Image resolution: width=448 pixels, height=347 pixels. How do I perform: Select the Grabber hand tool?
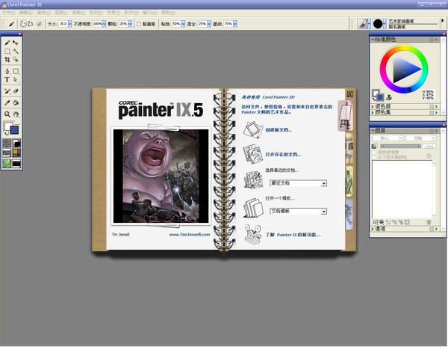point(16,114)
